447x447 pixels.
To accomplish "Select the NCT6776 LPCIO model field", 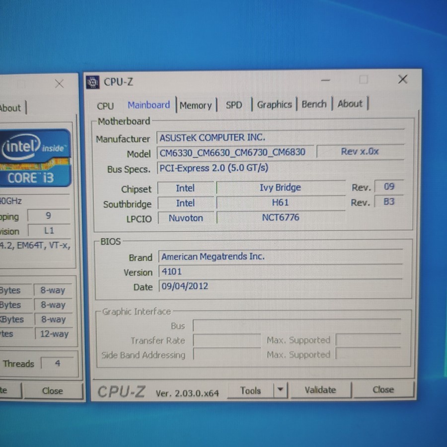I will click(x=281, y=218).
